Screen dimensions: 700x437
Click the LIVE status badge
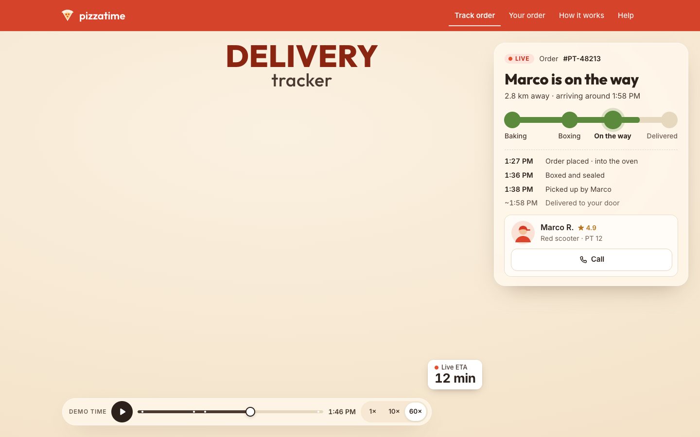(519, 59)
